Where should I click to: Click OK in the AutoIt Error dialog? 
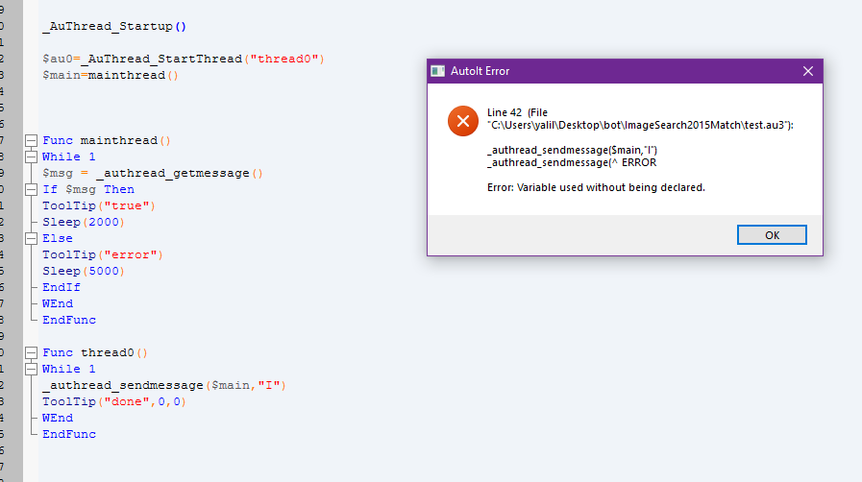click(772, 235)
